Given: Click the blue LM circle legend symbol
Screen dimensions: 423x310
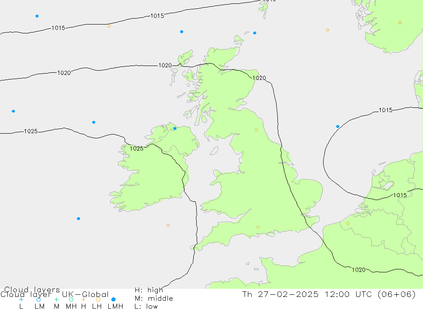Looking at the screenshot, I should [38, 299].
